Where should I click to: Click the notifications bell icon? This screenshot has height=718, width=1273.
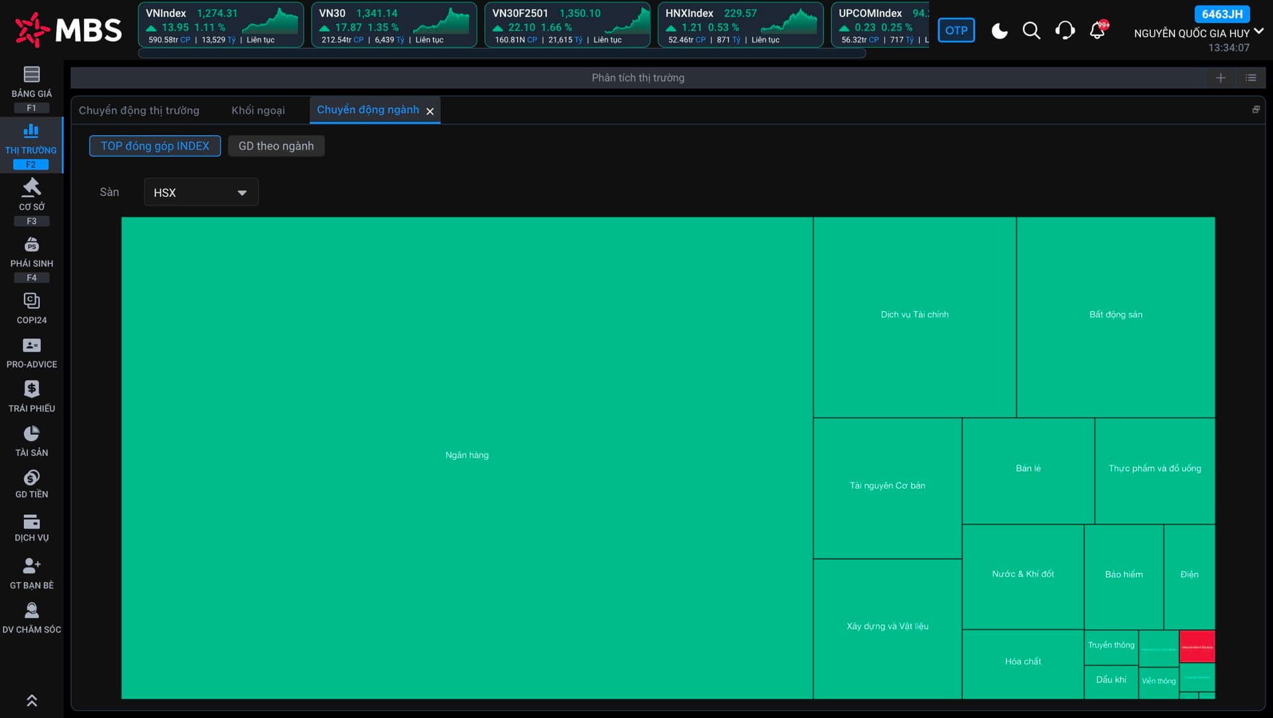(1097, 30)
